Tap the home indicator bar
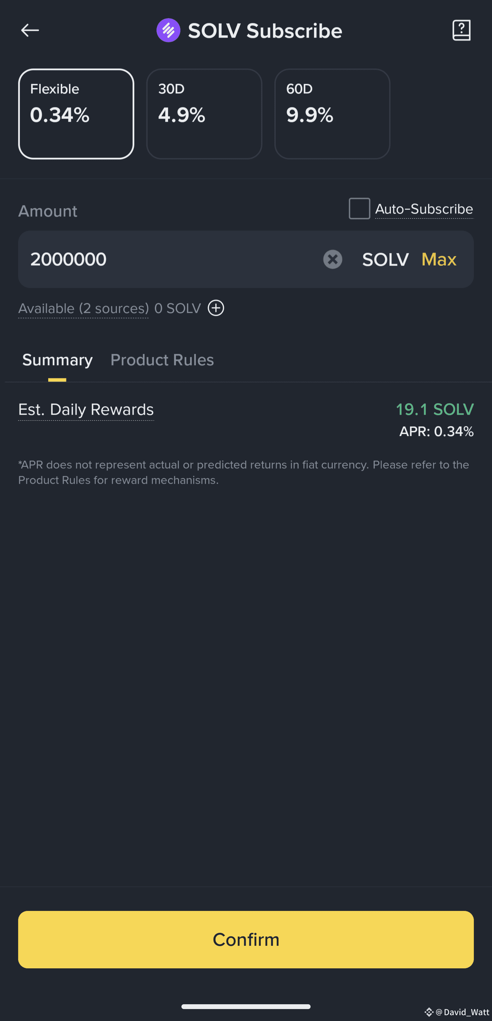Viewport: 492px width, 1021px height. point(246,1006)
